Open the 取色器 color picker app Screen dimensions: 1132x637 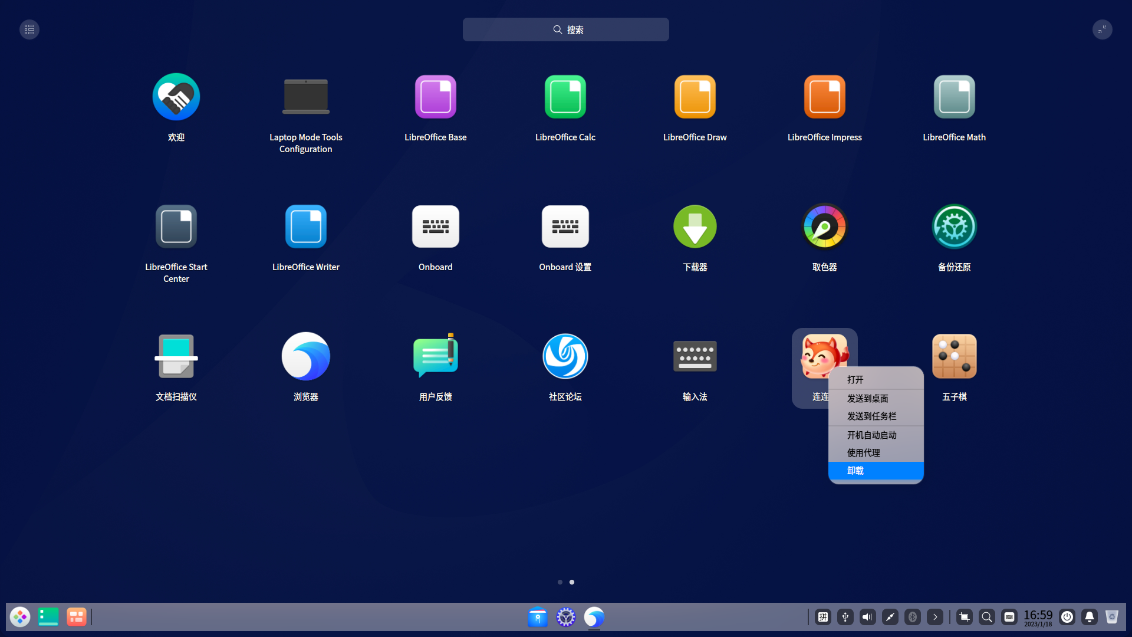click(x=824, y=227)
